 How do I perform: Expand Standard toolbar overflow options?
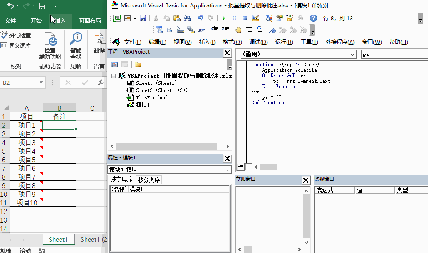click(420, 19)
